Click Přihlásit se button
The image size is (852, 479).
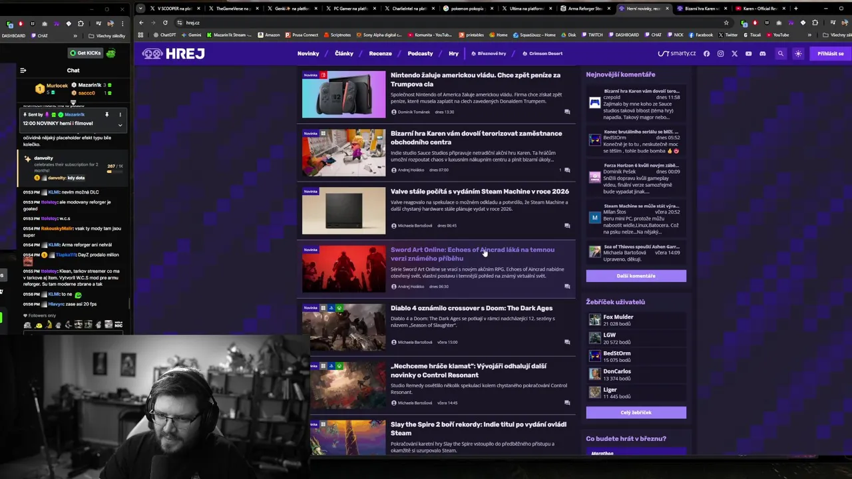click(x=830, y=53)
